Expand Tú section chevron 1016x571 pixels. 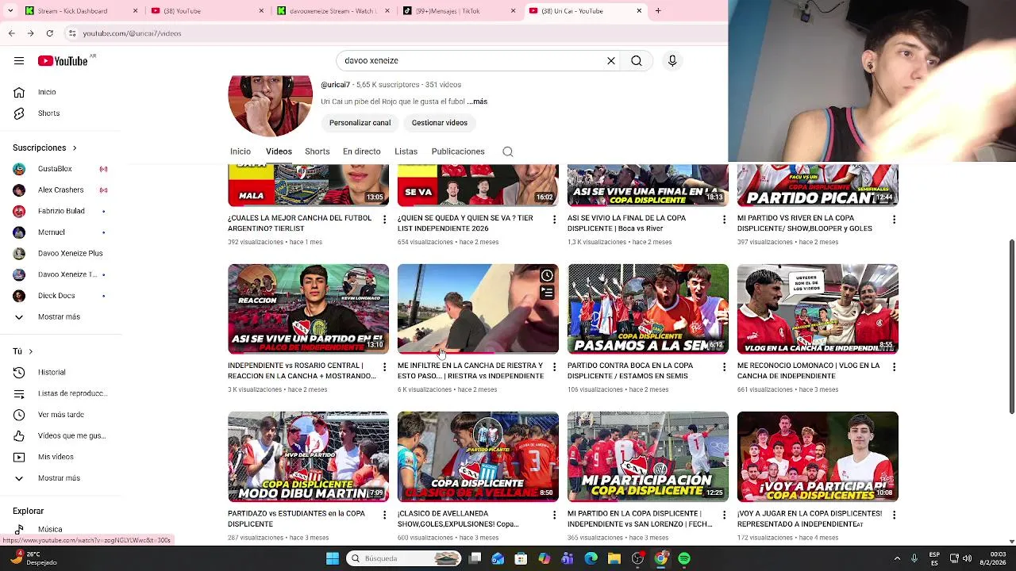point(30,351)
